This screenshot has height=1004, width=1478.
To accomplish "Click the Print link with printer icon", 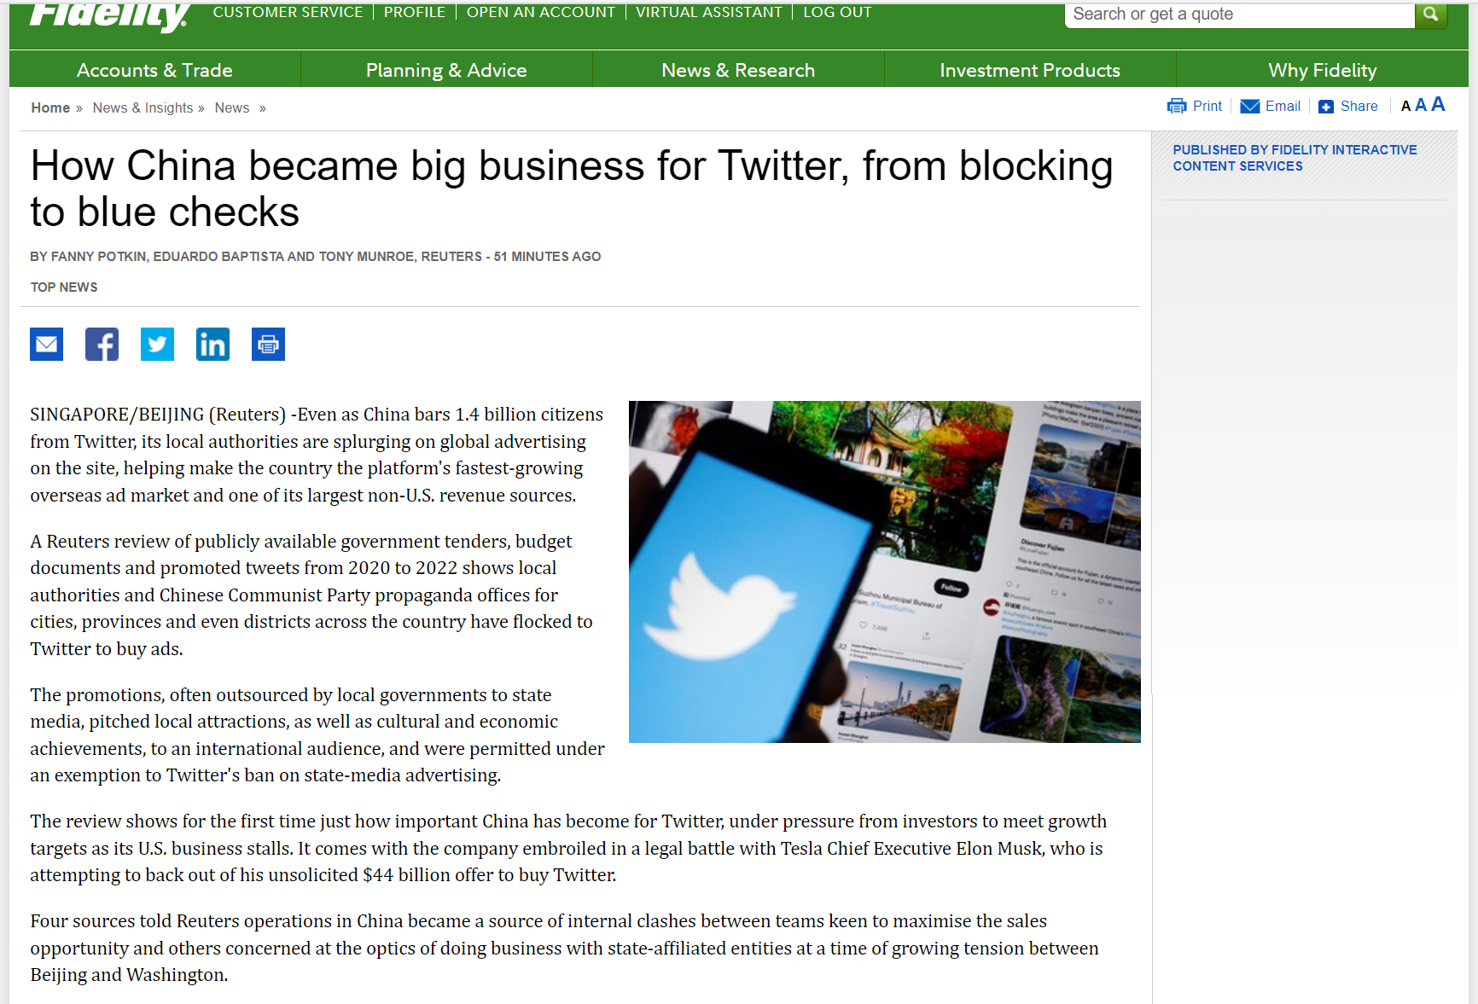I will (x=1195, y=106).
